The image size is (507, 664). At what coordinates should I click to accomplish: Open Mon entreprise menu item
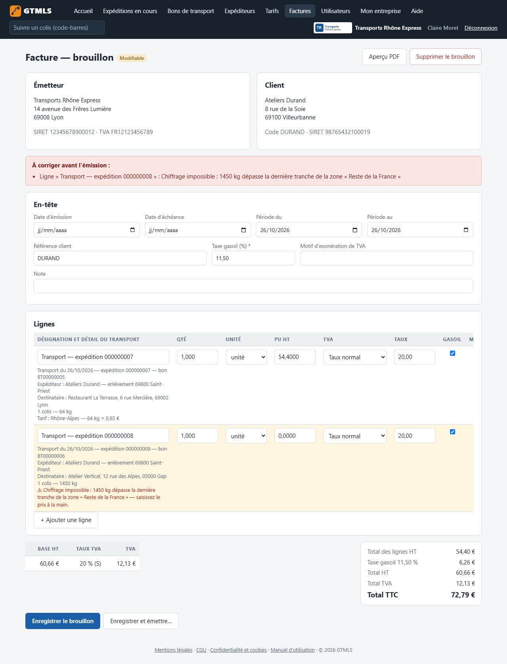(x=381, y=11)
